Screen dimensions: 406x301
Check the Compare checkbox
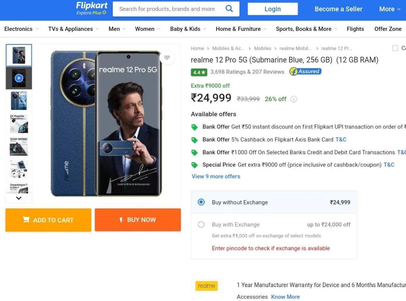point(395,48)
